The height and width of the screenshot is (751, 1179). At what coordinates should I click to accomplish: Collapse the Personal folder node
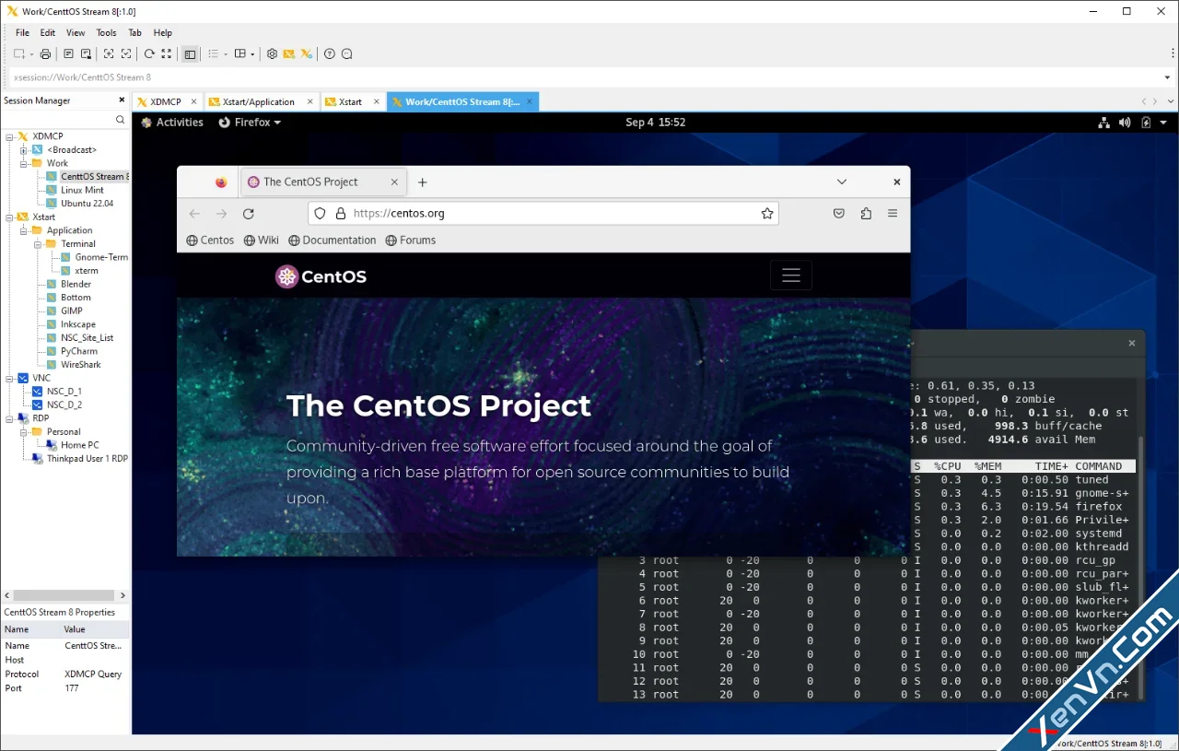coord(23,431)
